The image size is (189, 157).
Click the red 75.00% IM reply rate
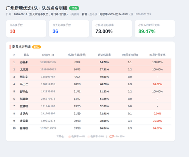[x=157, y=121]
